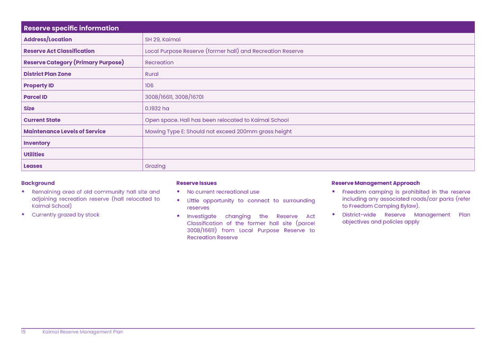Image resolution: width=496 pixels, height=350 pixels.
Task: Click the empty Utilities value cell
Action: coord(308,154)
